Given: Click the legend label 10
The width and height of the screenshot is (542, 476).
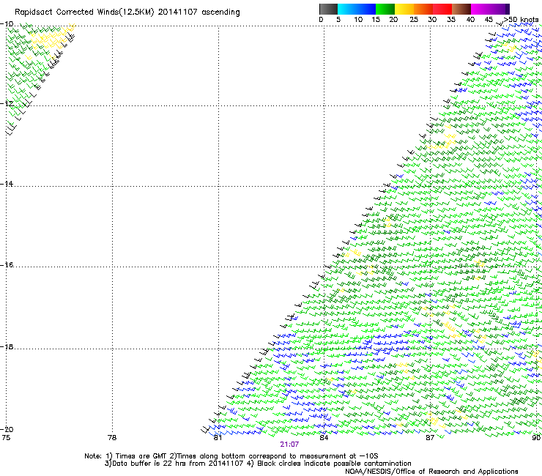Looking at the screenshot, I should [x=358, y=20].
